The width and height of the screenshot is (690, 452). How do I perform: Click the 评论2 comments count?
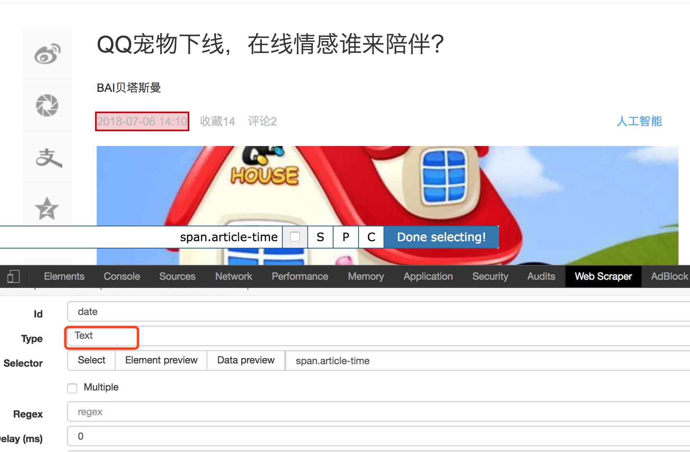pyautogui.click(x=262, y=121)
